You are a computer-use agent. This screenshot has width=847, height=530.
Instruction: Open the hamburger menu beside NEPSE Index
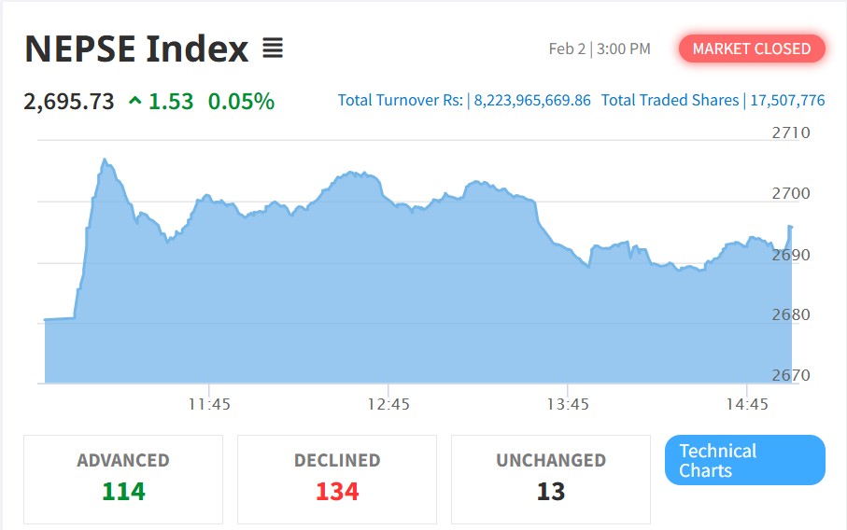272,48
